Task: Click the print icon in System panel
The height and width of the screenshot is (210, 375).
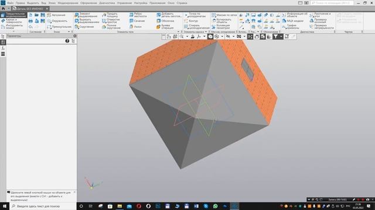Action: [x=30, y=21]
